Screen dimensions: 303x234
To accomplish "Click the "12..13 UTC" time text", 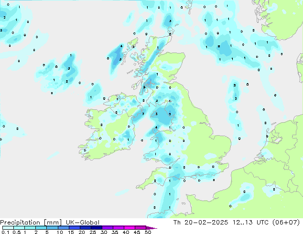I will pos(250,223).
